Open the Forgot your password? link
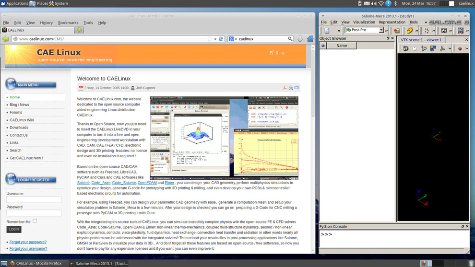This screenshot has height=267, width=475. pos(28,242)
